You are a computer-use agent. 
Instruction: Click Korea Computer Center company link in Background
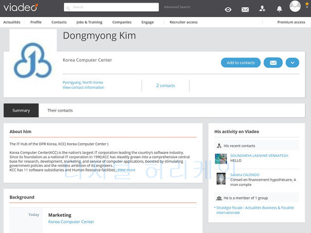click(x=71, y=222)
